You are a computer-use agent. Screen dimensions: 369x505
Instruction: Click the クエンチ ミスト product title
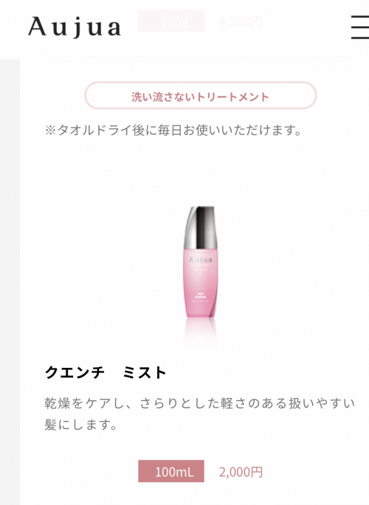106,372
